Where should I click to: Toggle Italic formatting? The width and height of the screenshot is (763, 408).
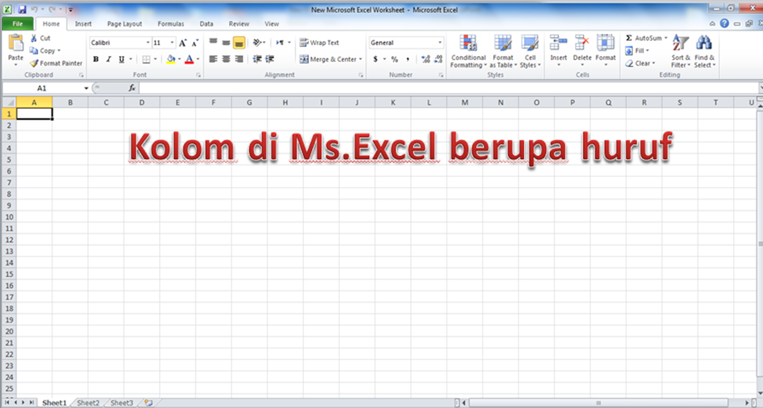click(x=109, y=59)
